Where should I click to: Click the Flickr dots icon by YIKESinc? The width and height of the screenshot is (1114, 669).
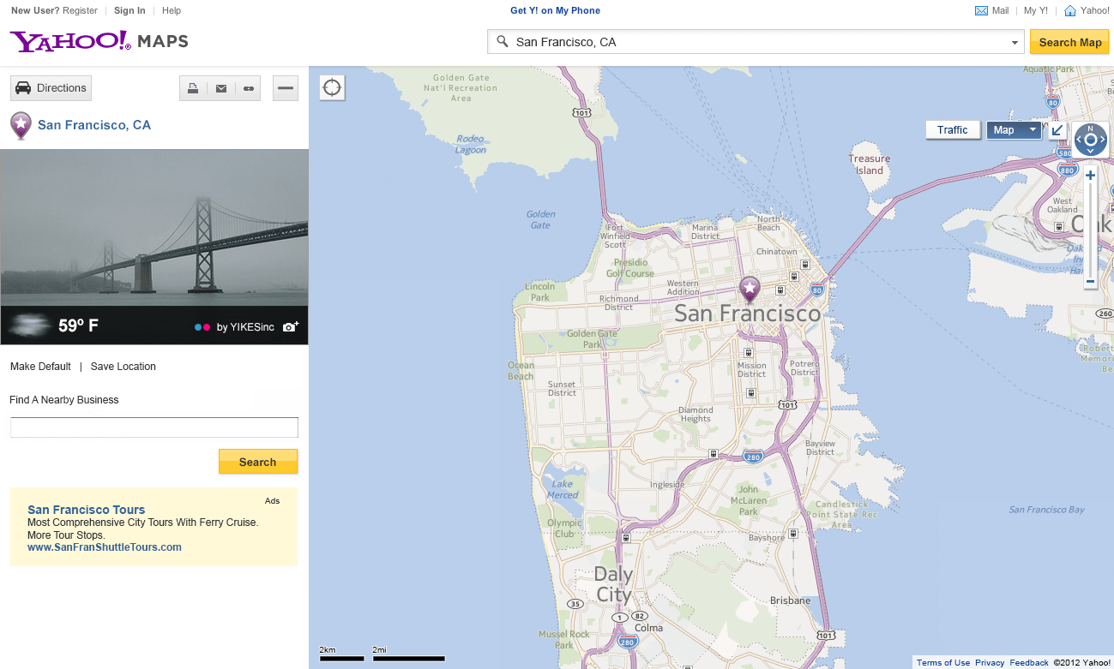(x=202, y=327)
